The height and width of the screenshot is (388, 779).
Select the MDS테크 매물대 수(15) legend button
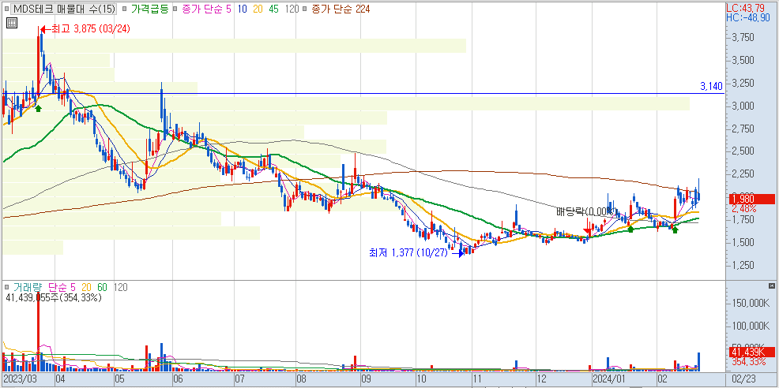pyautogui.click(x=63, y=9)
